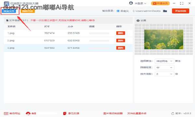Open the official website link icon
Screen dimensions: 195x117
pyautogui.click(x=6, y=113)
